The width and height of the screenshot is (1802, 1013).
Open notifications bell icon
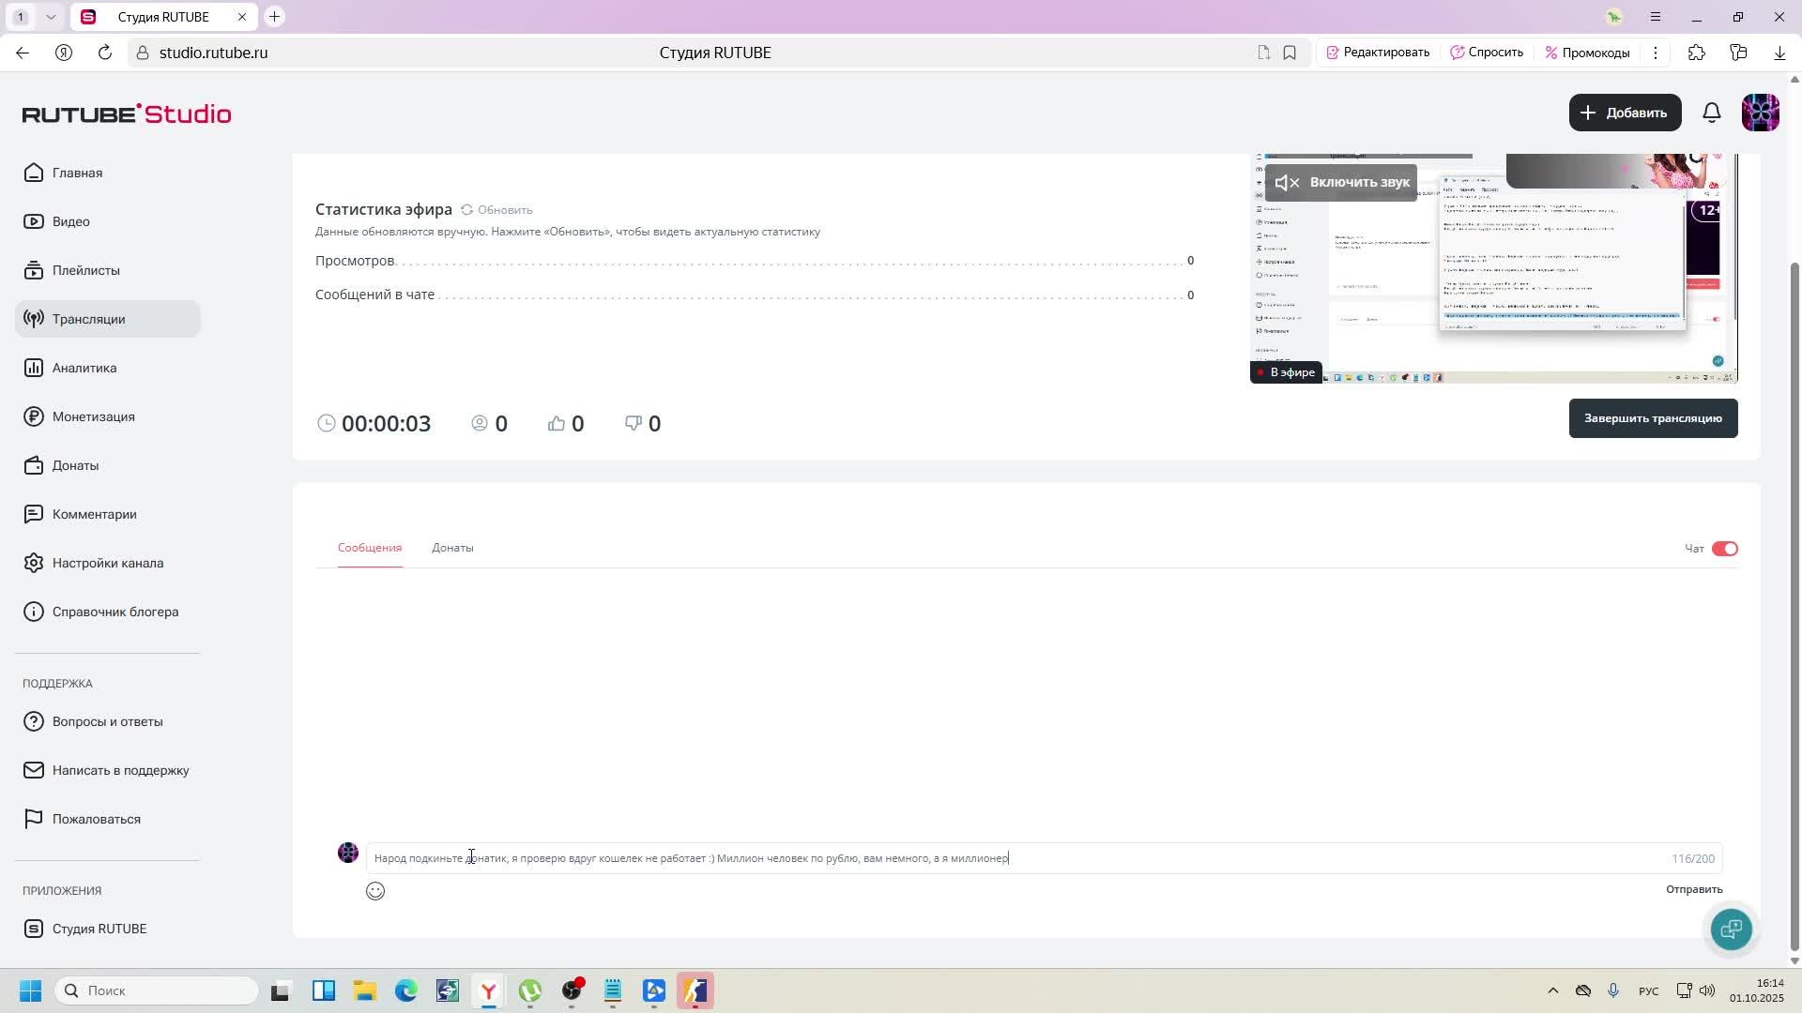(1712, 113)
